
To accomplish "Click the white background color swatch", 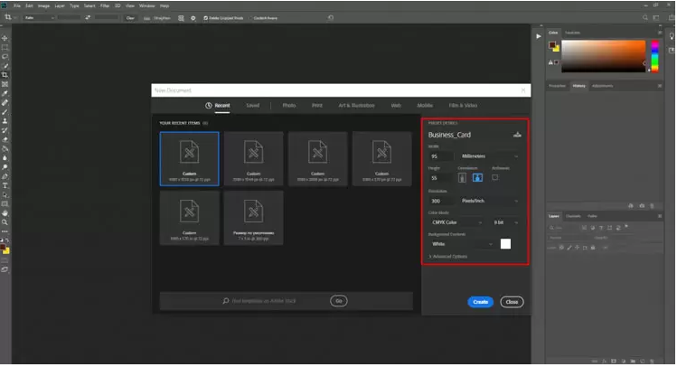I will tap(505, 244).
